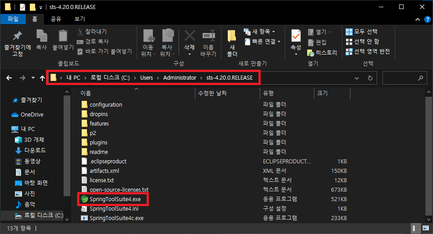
Task: Select Cut (잘라내기) in clipboard group
Action: [x=92, y=31]
